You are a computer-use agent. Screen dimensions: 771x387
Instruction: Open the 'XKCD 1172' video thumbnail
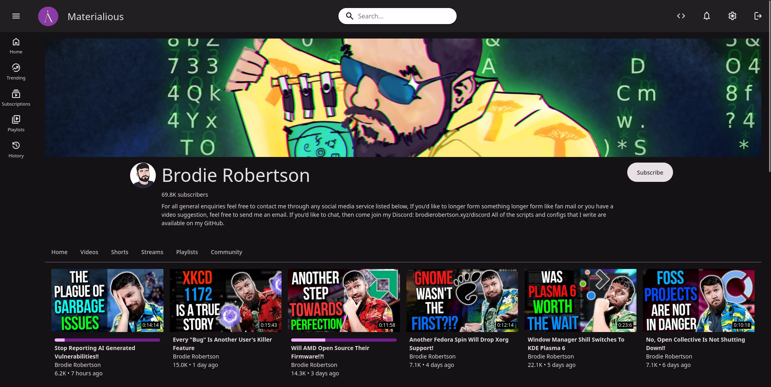pyautogui.click(x=226, y=300)
